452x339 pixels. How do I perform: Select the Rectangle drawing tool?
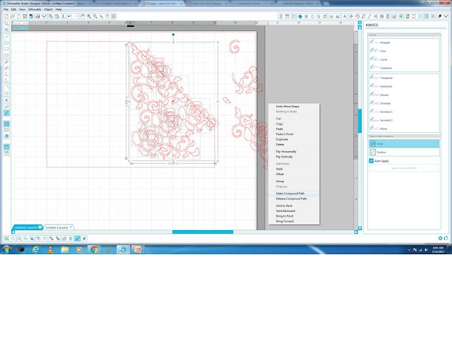[6, 43]
